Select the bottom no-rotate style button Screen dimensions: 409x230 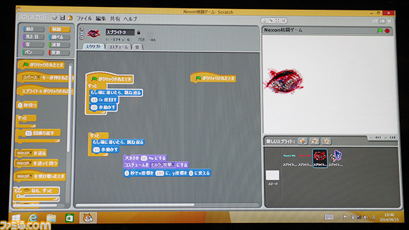tap(81, 38)
